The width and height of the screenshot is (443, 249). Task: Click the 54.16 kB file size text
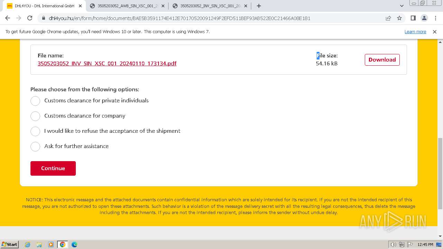[327, 63]
